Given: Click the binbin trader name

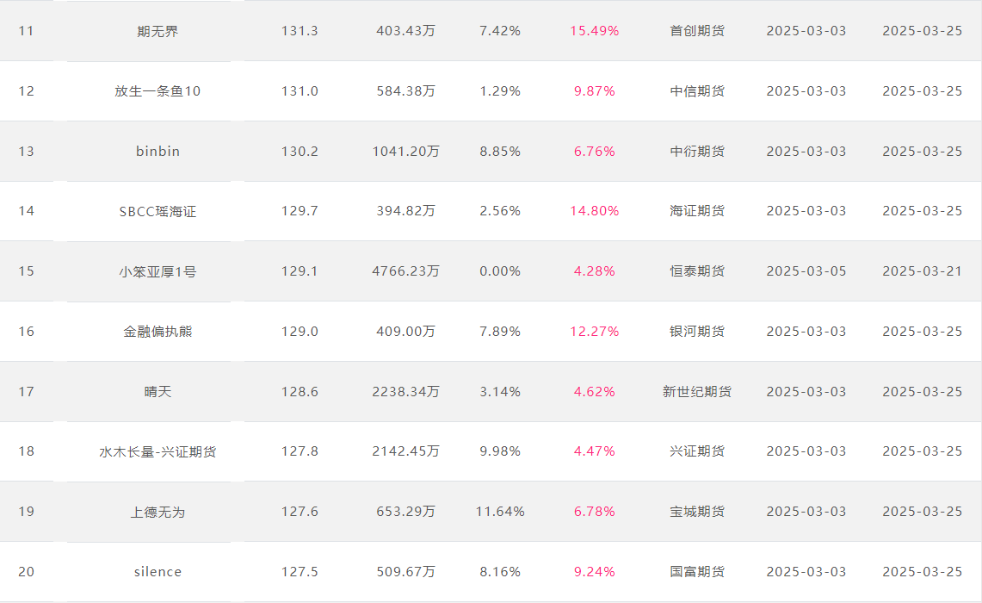Looking at the screenshot, I should coord(157,151).
